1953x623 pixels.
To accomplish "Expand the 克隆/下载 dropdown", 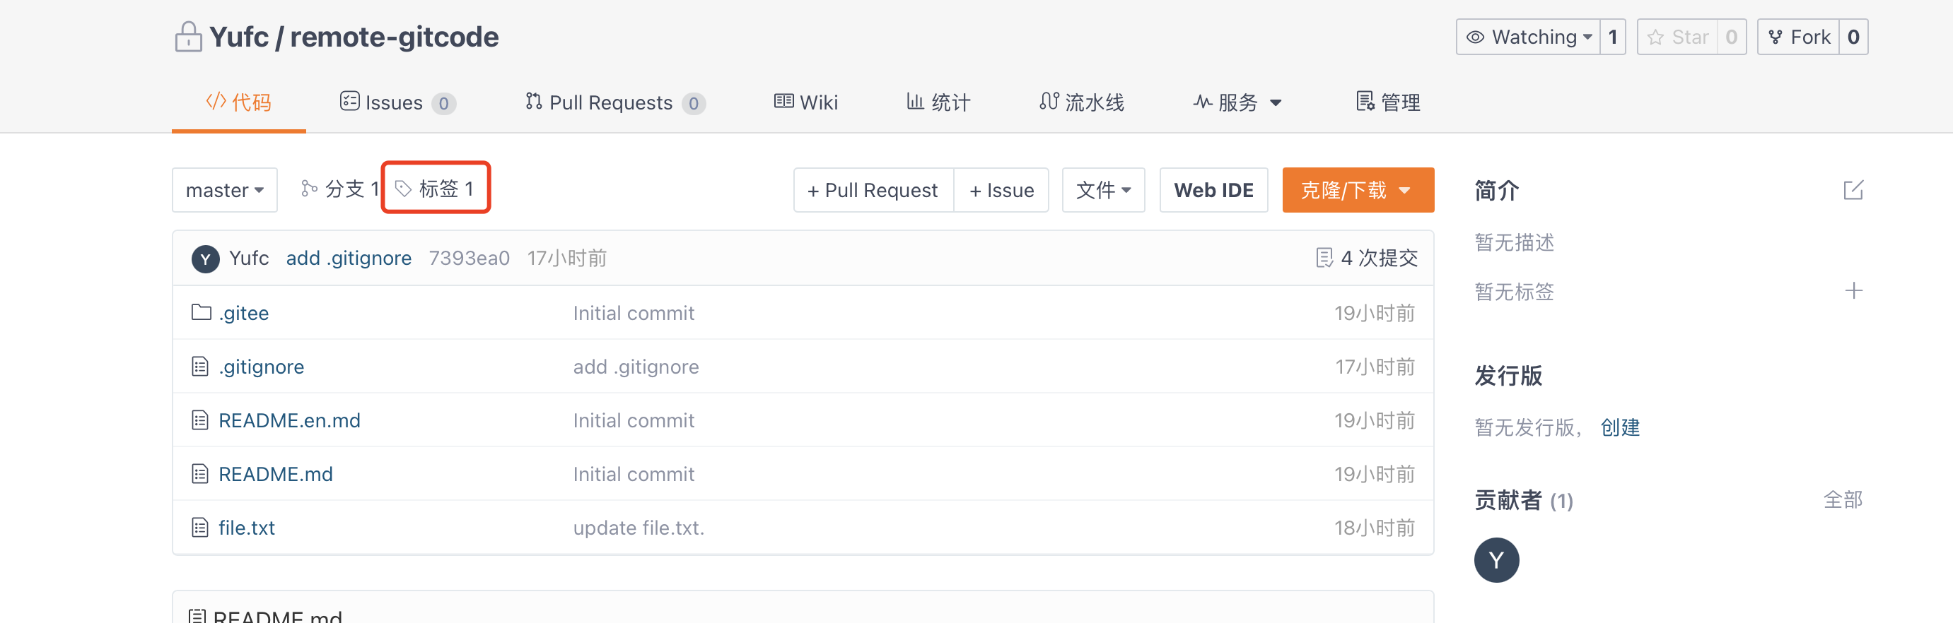I will coord(1357,190).
